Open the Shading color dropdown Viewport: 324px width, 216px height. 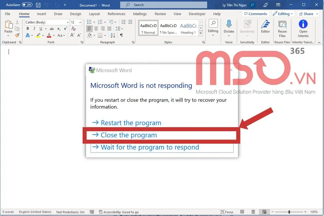(x=94, y=35)
